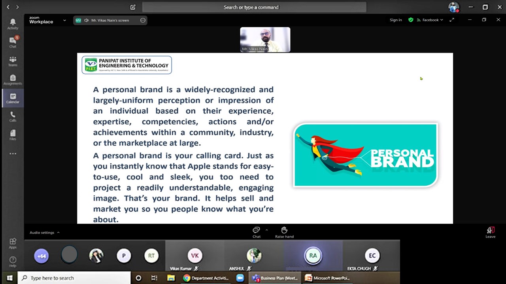The image size is (506, 284).
Task: Show the +64 additional participants
Action: 42,256
